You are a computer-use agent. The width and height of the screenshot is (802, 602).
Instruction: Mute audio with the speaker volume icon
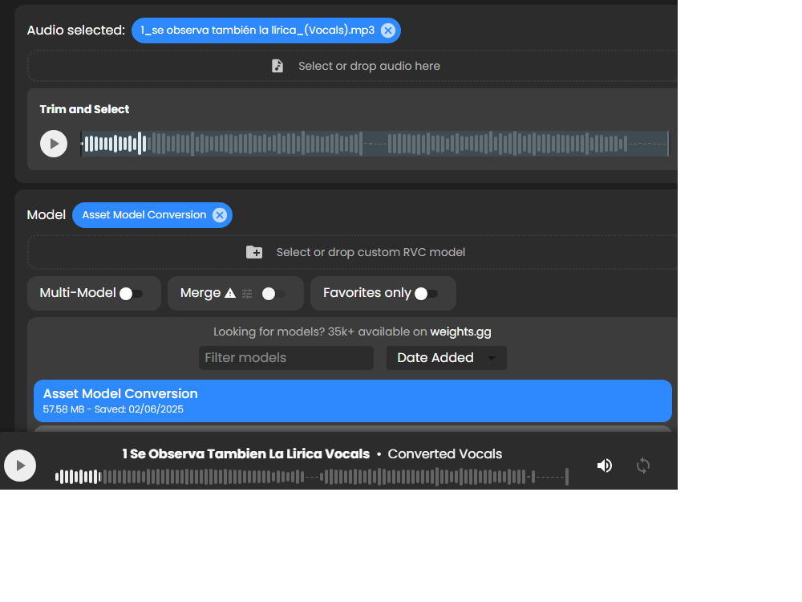(x=605, y=466)
